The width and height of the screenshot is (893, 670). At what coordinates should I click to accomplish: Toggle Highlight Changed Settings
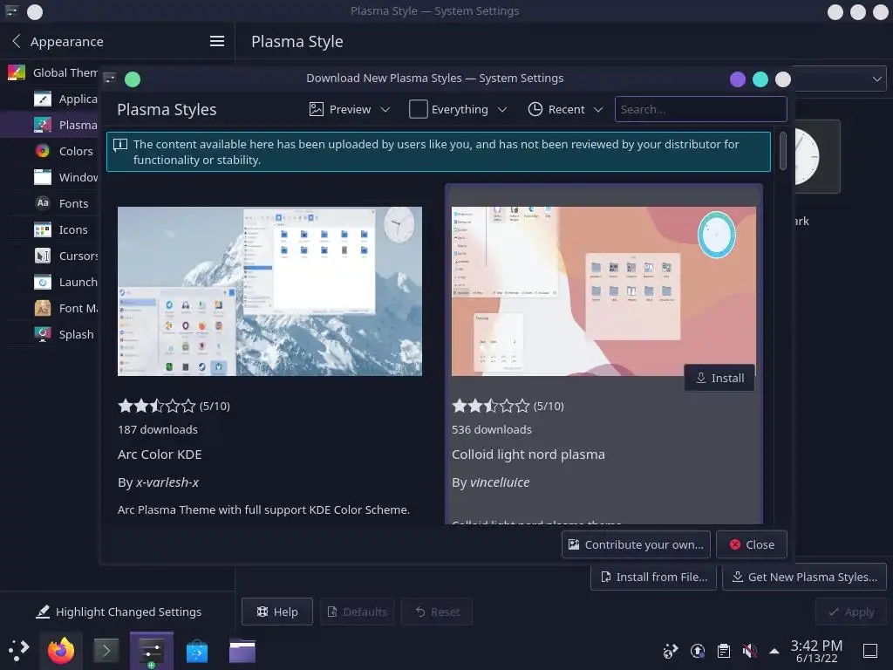pyautogui.click(x=119, y=612)
